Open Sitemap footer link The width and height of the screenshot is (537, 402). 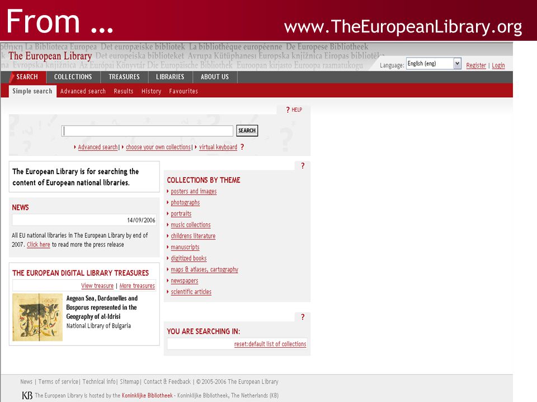(x=129, y=382)
